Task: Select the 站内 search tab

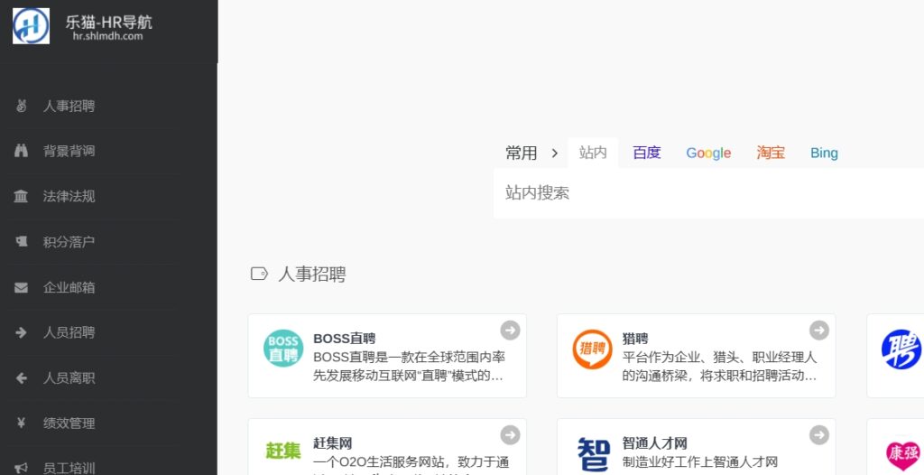Action: [x=593, y=153]
